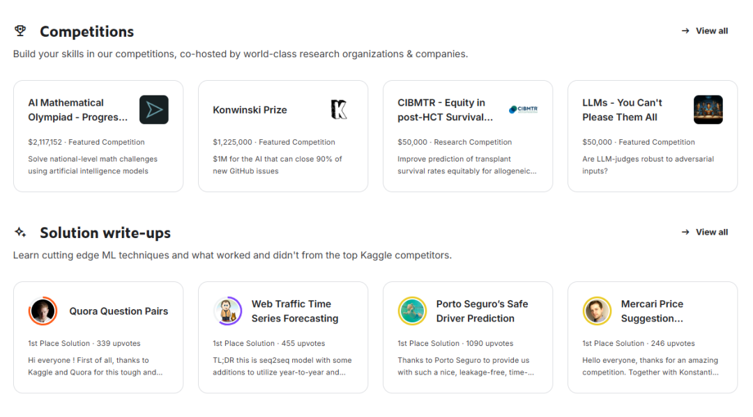The image size is (753, 417).
Task: Open Web Traffic Time Series Forecasting title
Action: pyautogui.click(x=295, y=311)
